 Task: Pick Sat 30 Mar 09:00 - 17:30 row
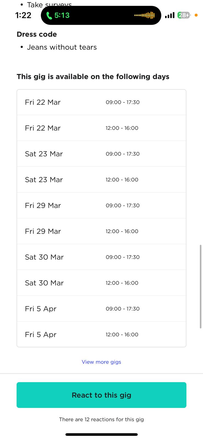(x=101, y=257)
